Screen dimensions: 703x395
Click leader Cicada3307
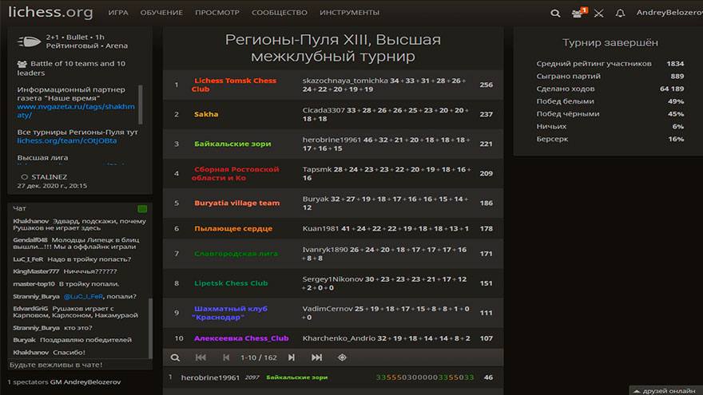click(x=324, y=110)
